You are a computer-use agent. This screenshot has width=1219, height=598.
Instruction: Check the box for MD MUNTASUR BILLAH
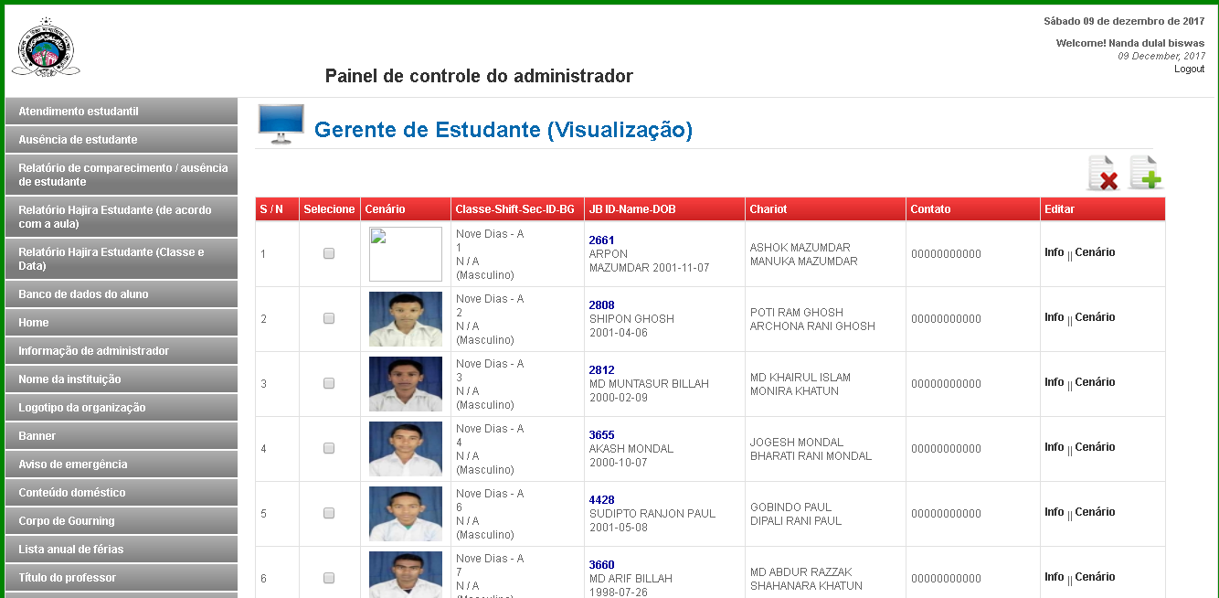click(x=329, y=383)
